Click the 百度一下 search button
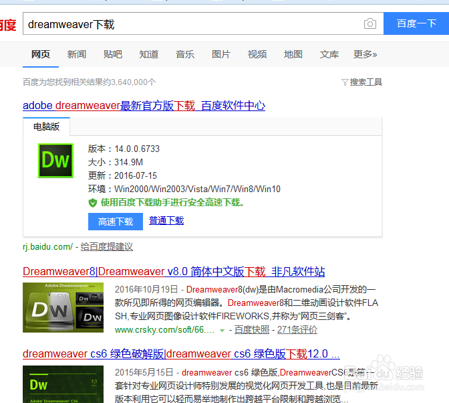This screenshot has width=449, height=403. (x=416, y=23)
